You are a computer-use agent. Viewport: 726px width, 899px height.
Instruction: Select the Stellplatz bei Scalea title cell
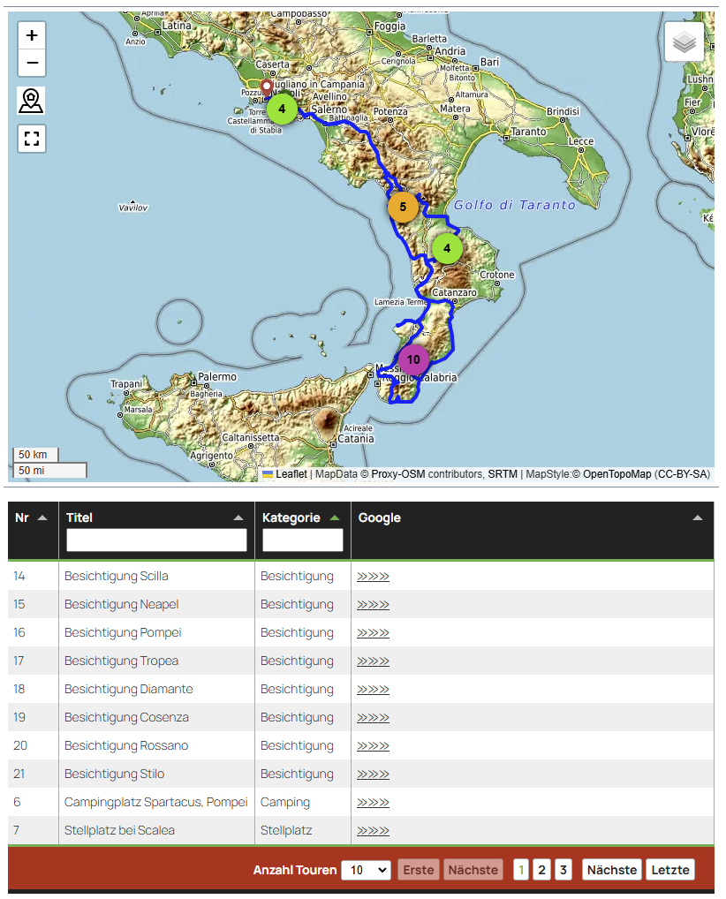click(x=156, y=830)
